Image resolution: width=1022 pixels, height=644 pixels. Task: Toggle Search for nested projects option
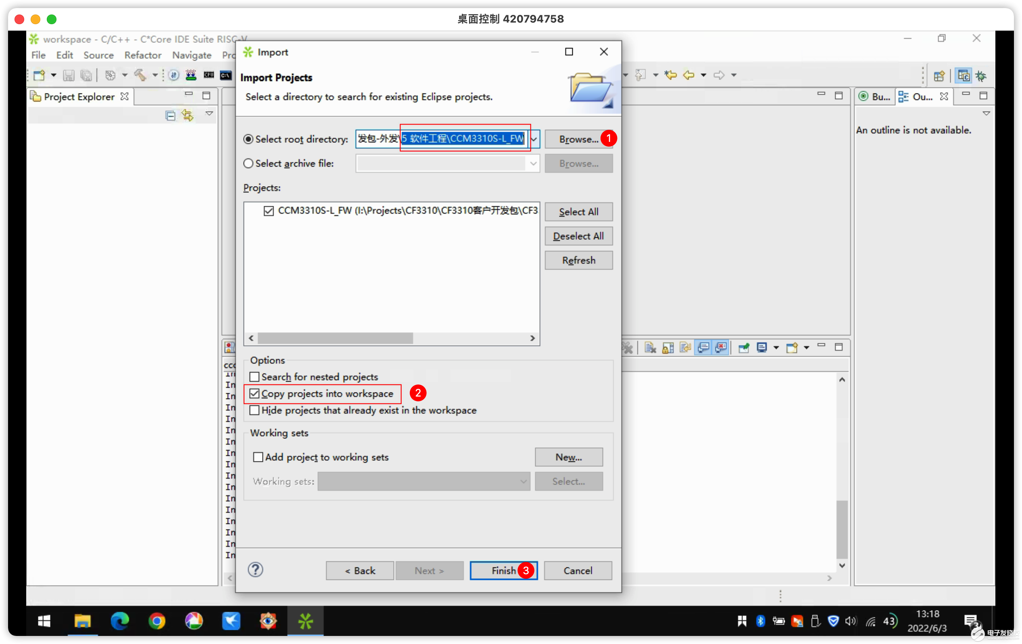pyautogui.click(x=255, y=376)
